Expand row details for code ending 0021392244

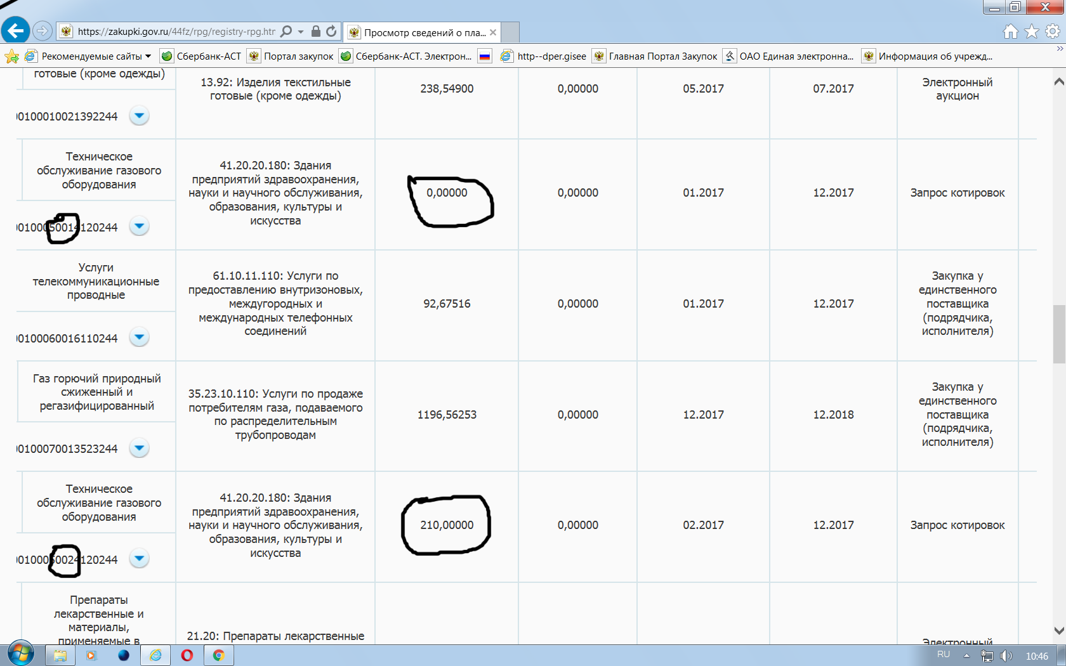point(139,116)
